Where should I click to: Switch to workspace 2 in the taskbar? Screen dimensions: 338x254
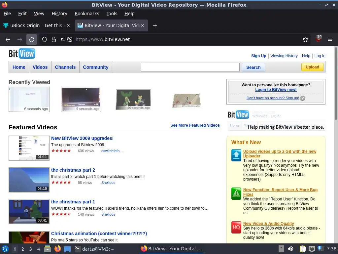(23, 249)
